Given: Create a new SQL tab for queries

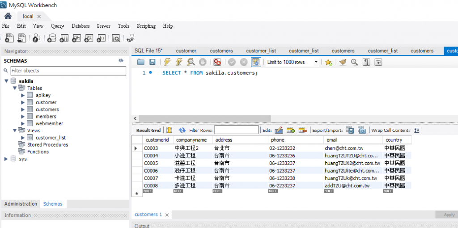Looking at the screenshot, I should coord(9,38).
